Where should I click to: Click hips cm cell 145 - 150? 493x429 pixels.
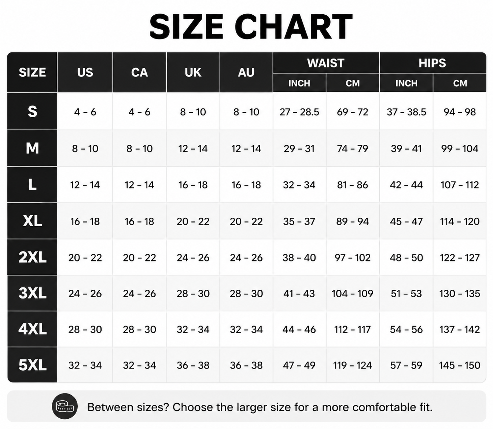(460, 365)
